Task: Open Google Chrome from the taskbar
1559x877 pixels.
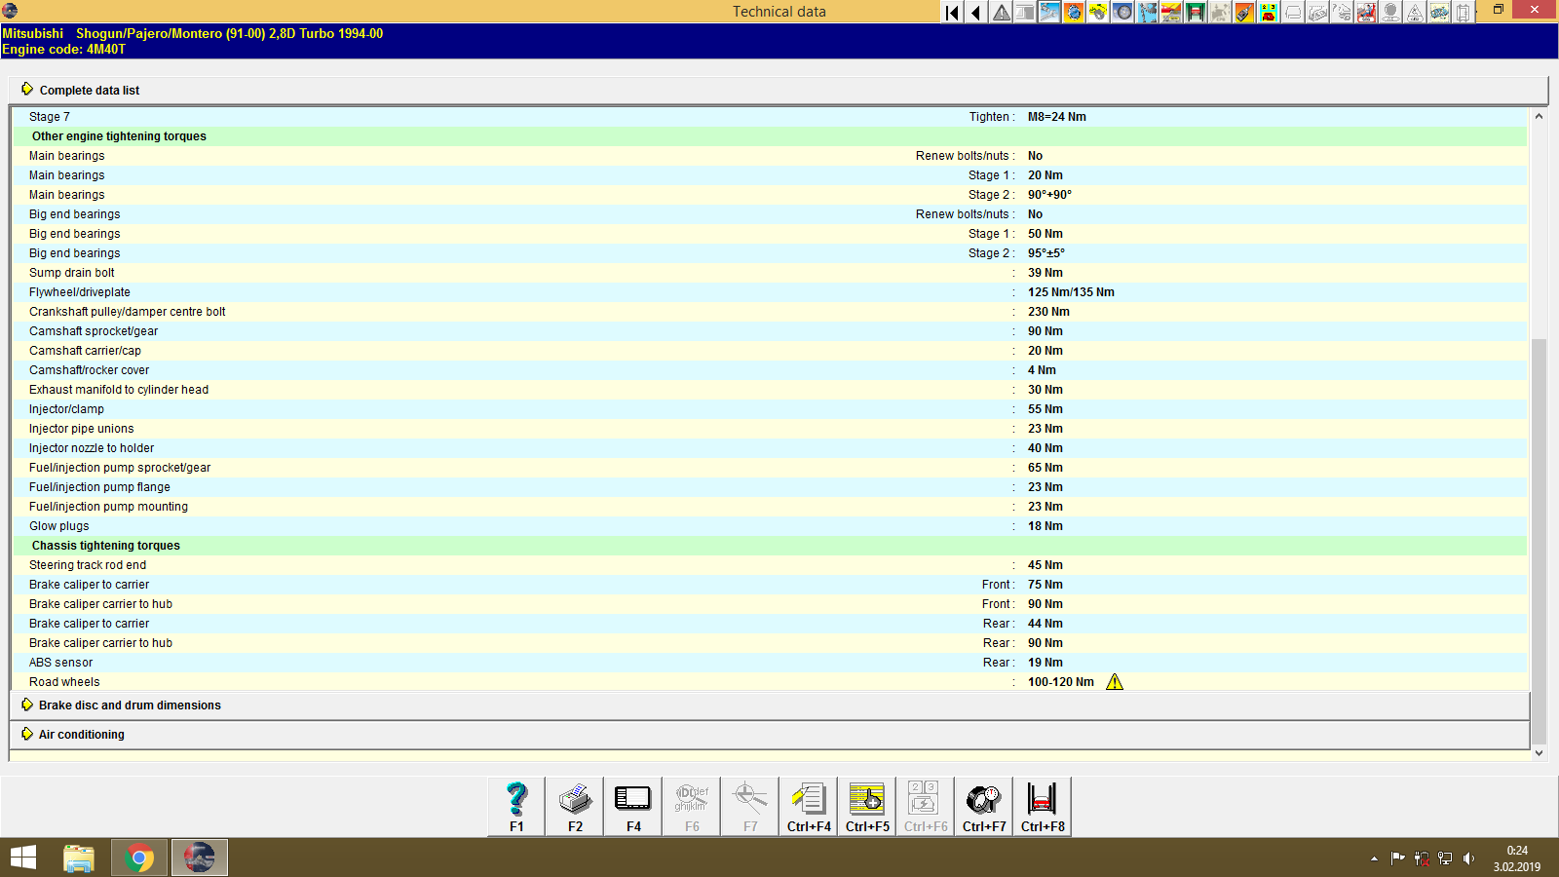Action: click(x=138, y=858)
